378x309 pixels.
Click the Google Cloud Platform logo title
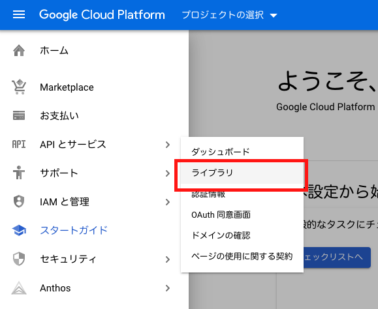[x=102, y=15]
